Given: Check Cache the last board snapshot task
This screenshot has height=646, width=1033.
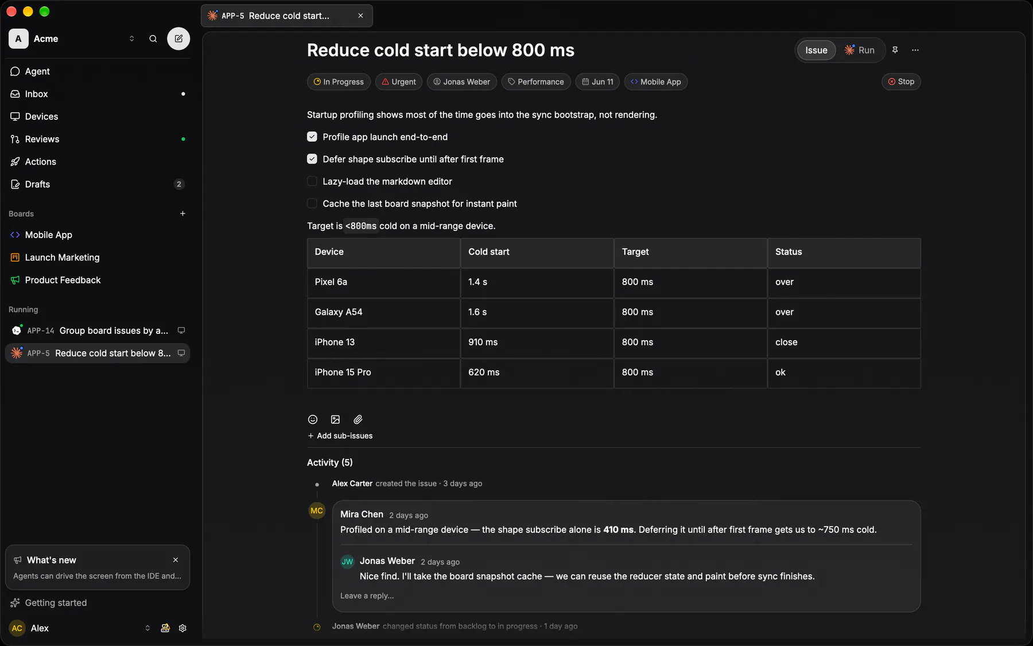Looking at the screenshot, I should point(312,204).
